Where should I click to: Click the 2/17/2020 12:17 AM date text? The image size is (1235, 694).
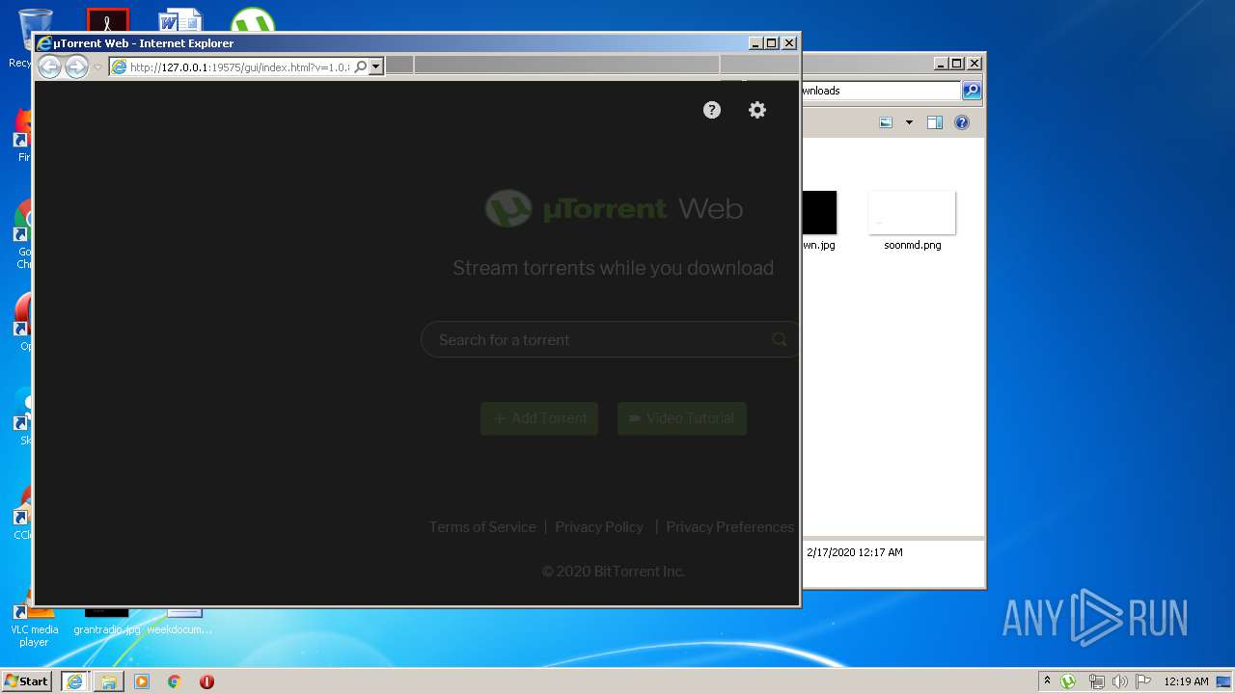pos(855,552)
